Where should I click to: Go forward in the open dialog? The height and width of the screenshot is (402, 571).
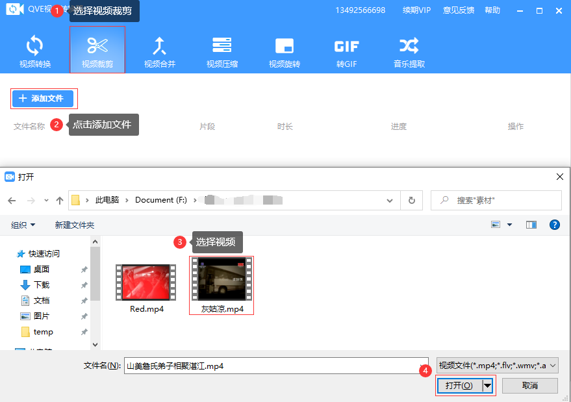click(x=31, y=201)
